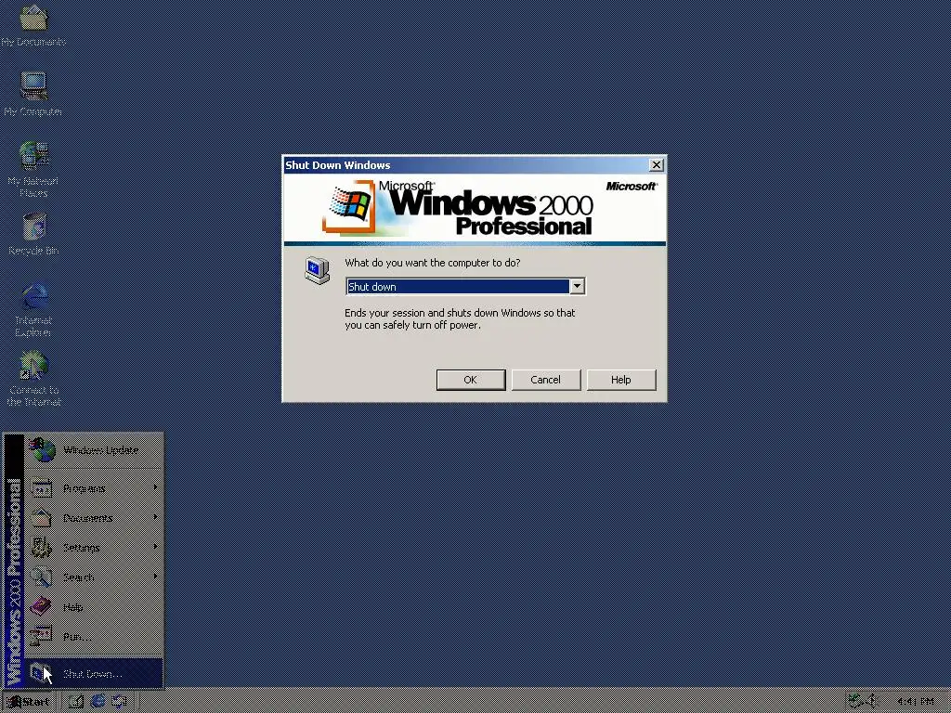
Task: Click Show Desktop in Quick Launch
Action: coord(76,702)
